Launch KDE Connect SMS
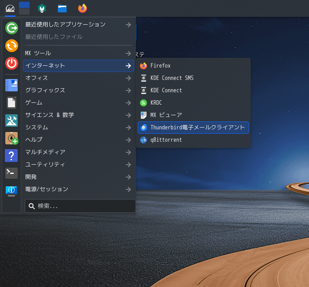Viewport: 309px width, 287px height. [x=193, y=78]
